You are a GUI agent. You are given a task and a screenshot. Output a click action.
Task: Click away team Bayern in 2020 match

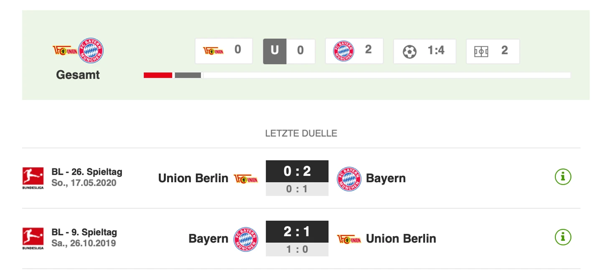coord(386,178)
